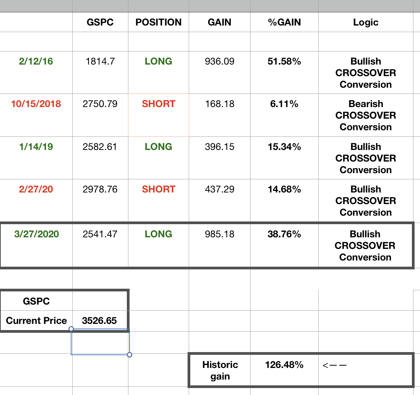Screen dimensions: 420x395
Task: Click the %GAIN column header
Action: (284, 22)
